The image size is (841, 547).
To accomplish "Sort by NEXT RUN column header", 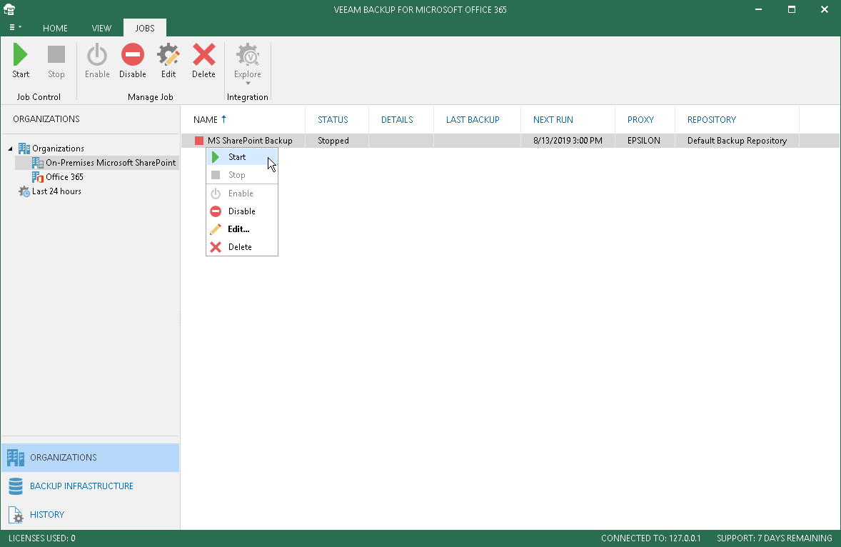I will 553,119.
